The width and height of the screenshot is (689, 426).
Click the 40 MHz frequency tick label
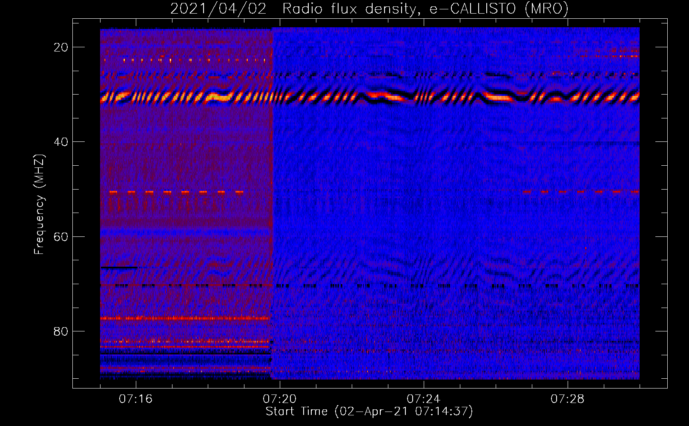tap(61, 142)
